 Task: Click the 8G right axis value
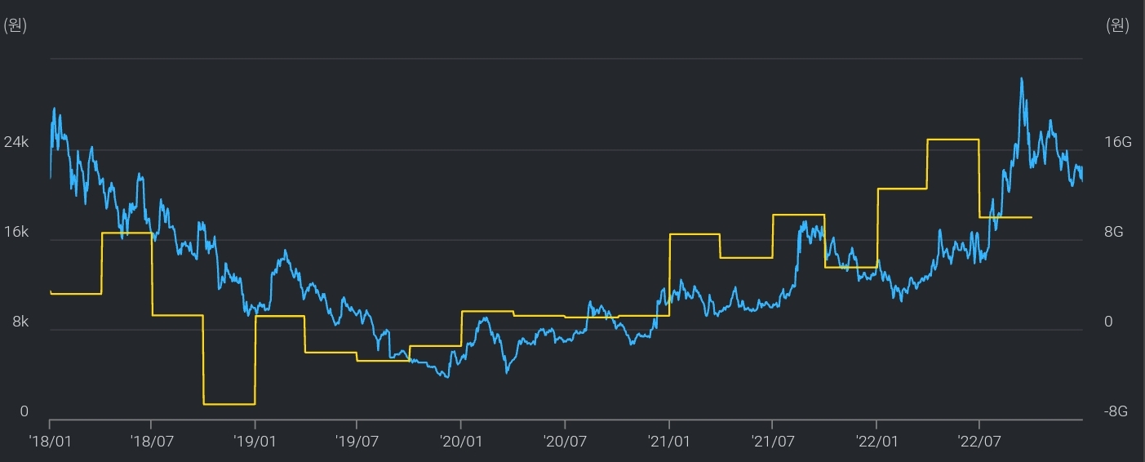point(1114,233)
